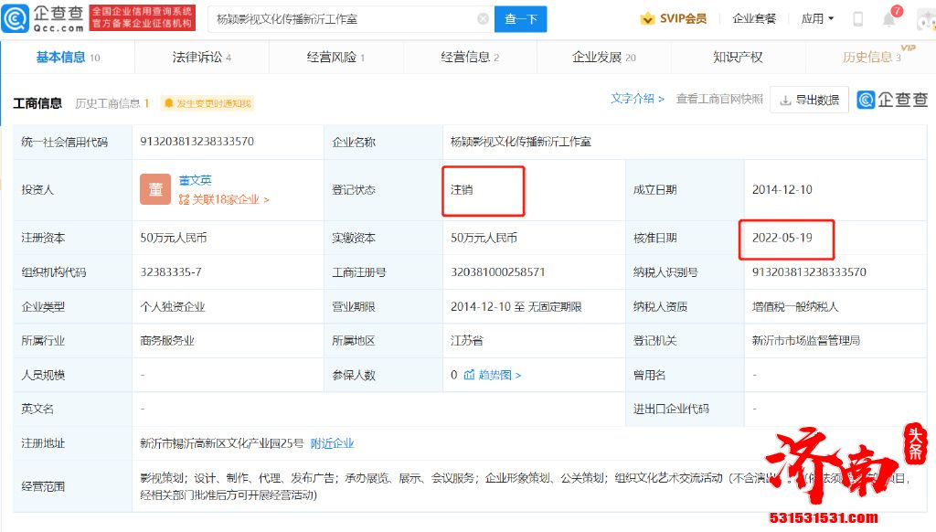Click the company name search input field
The height and width of the screenshot is (532, 936).
coord(343,18)
